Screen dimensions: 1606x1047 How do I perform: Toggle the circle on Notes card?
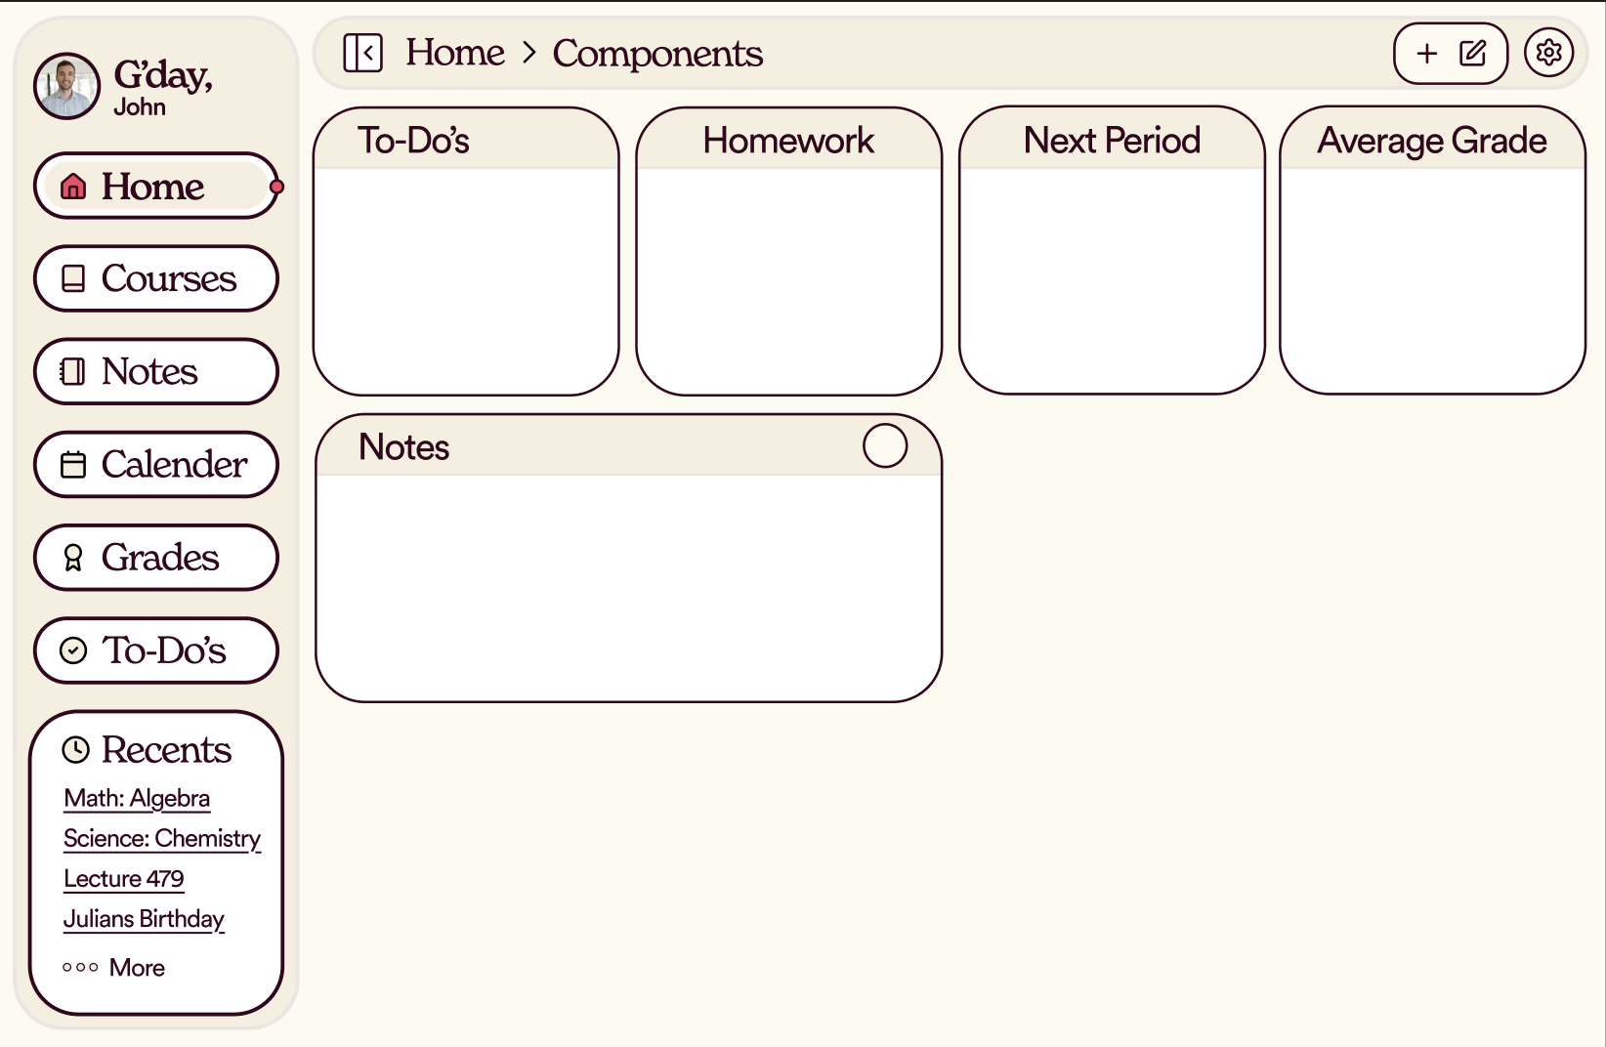(x=885, y=446)
